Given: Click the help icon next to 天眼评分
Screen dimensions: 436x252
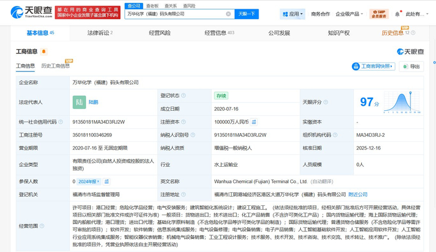Looking at the screenshot, I should 326,102.
